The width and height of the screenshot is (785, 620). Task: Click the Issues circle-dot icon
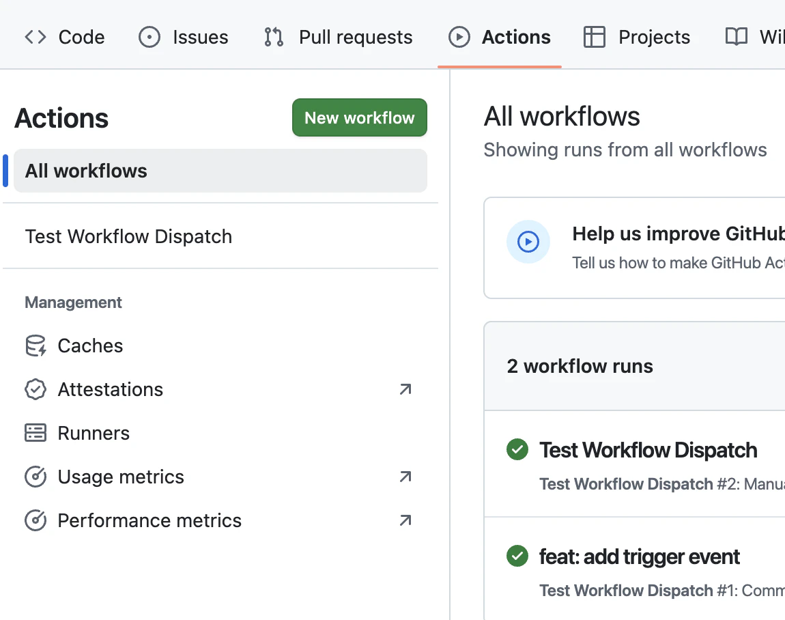point(149,37)
